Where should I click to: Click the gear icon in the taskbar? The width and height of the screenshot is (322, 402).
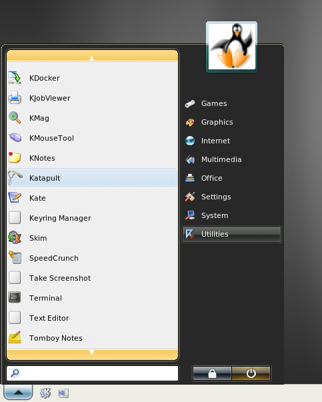(x=45, y=393)
